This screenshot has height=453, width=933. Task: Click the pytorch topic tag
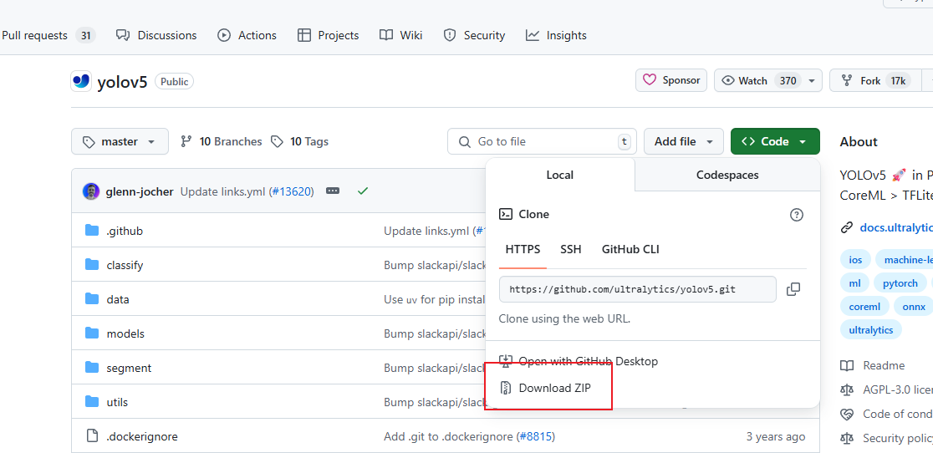[x=900, y=283]
